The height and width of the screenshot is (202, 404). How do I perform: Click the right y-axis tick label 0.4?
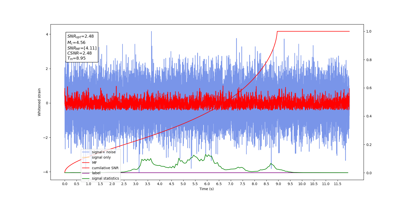click(x=369, y=116)
